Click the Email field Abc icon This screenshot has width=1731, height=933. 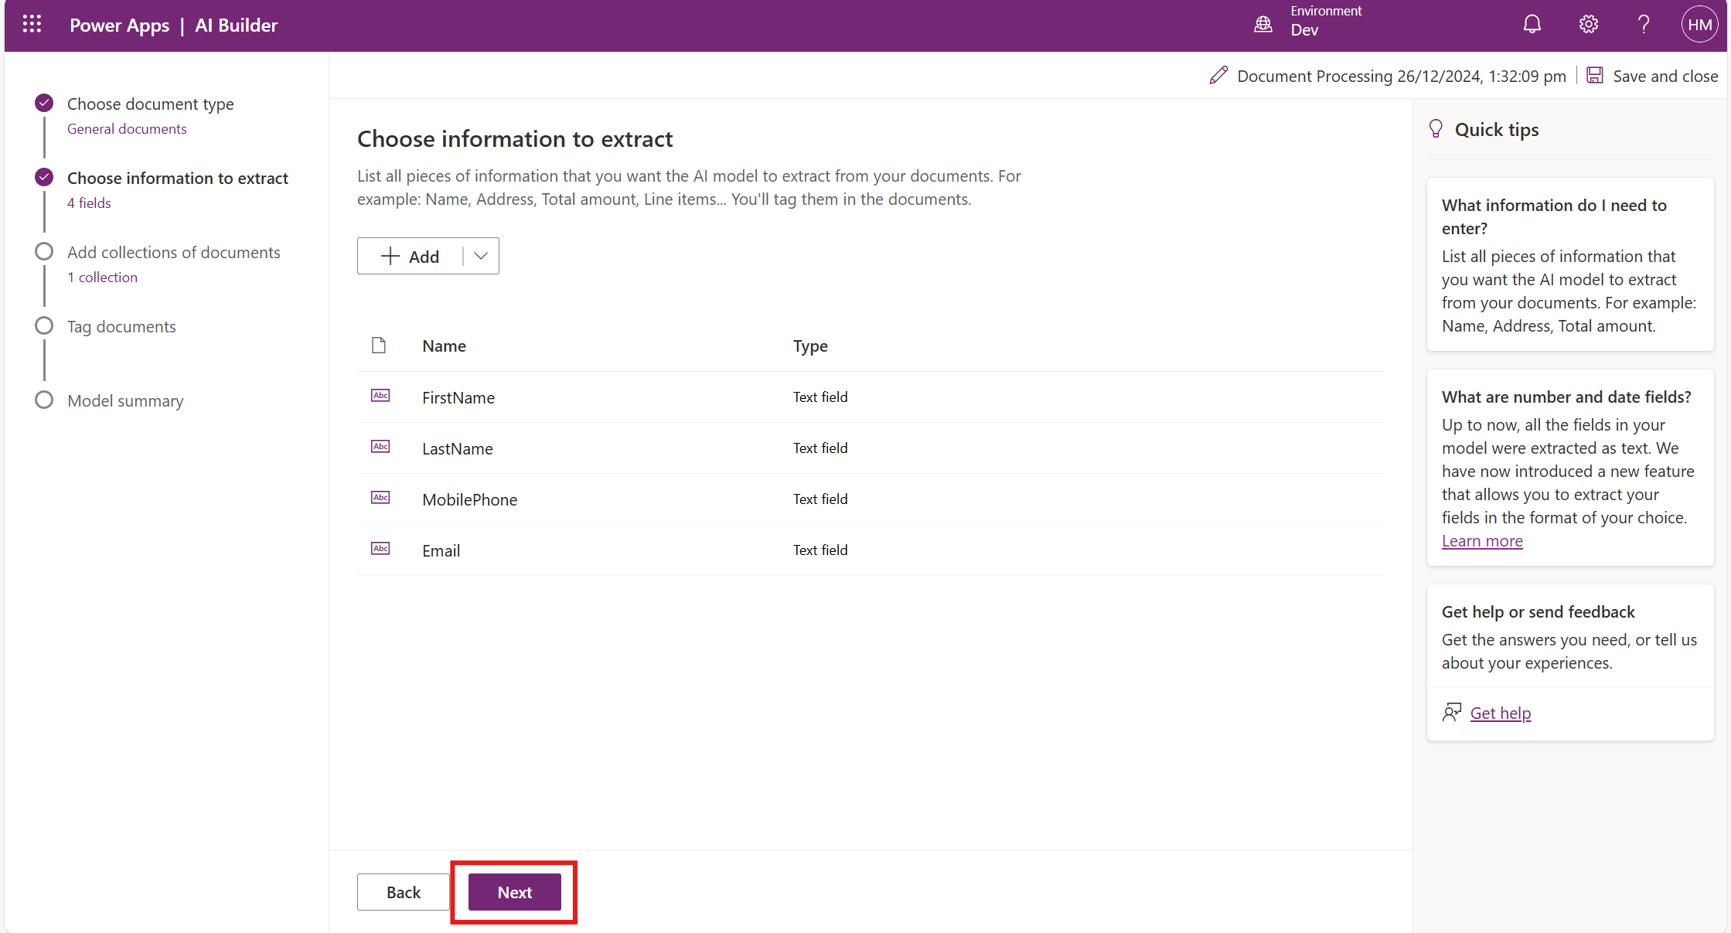pos(380,549)
